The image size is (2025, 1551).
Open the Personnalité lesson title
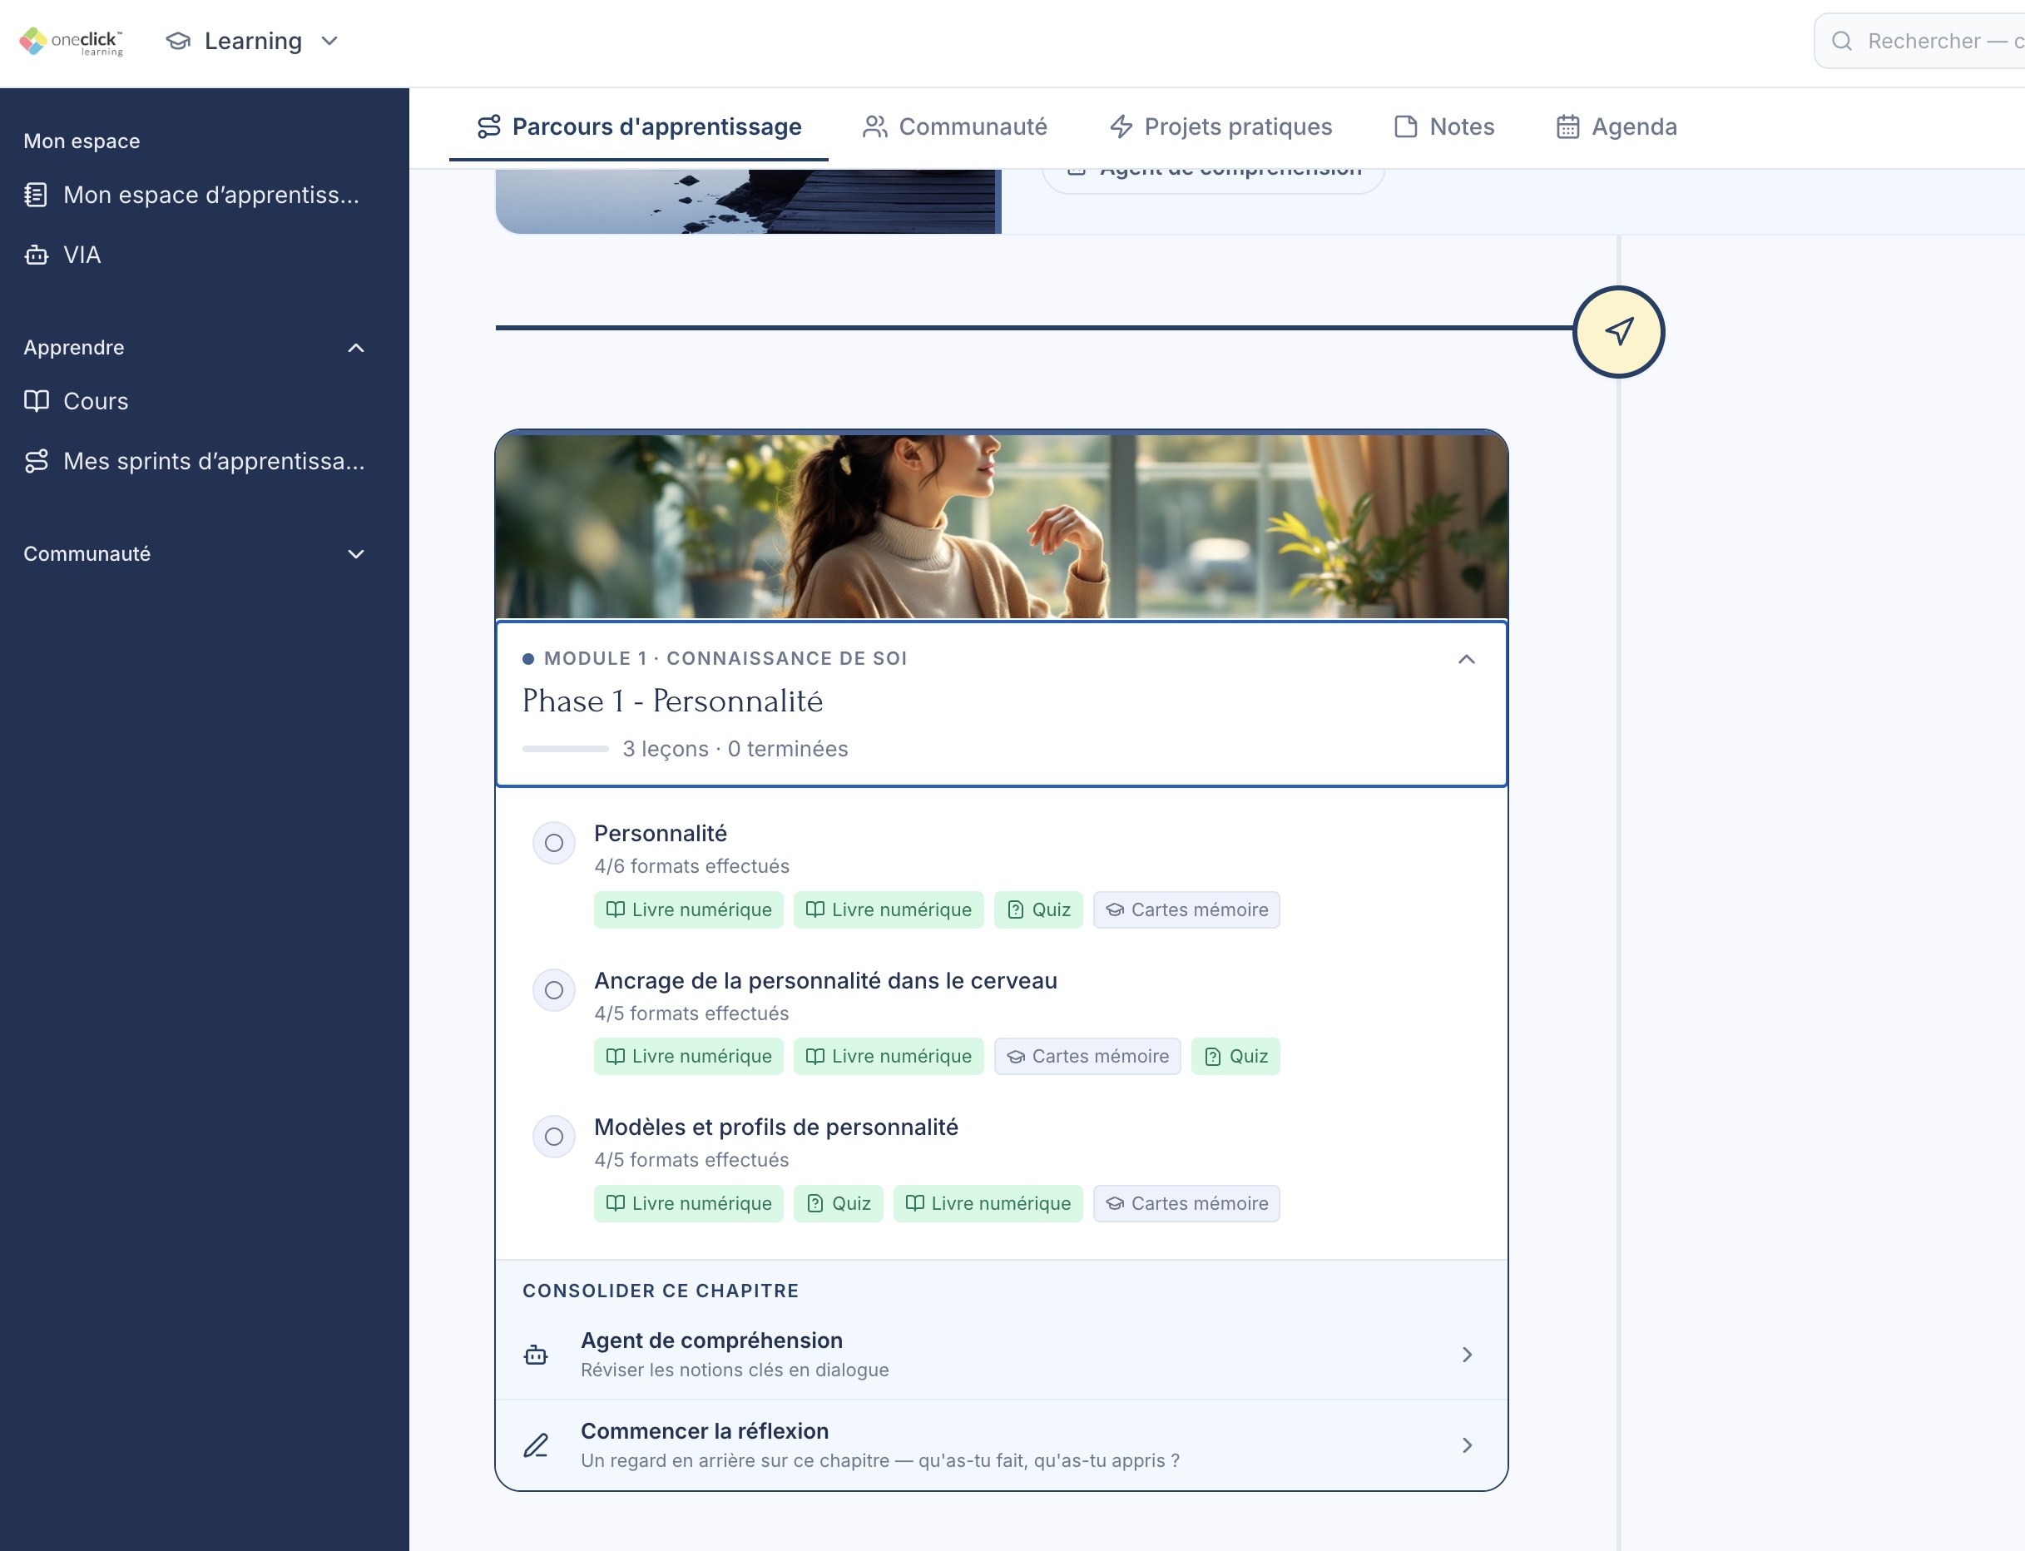pyautogui.click(x=660, y=834)
